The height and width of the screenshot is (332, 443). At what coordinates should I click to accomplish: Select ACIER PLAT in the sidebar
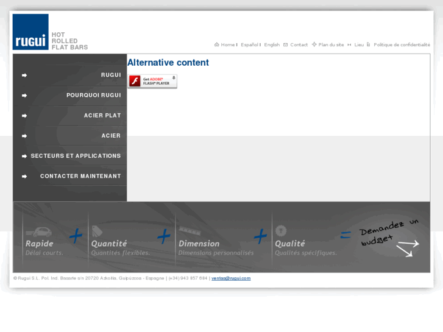click(102, 116)
